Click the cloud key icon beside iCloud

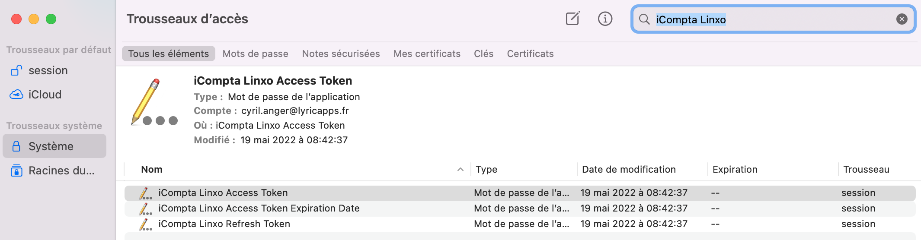(x=16, y=95)
